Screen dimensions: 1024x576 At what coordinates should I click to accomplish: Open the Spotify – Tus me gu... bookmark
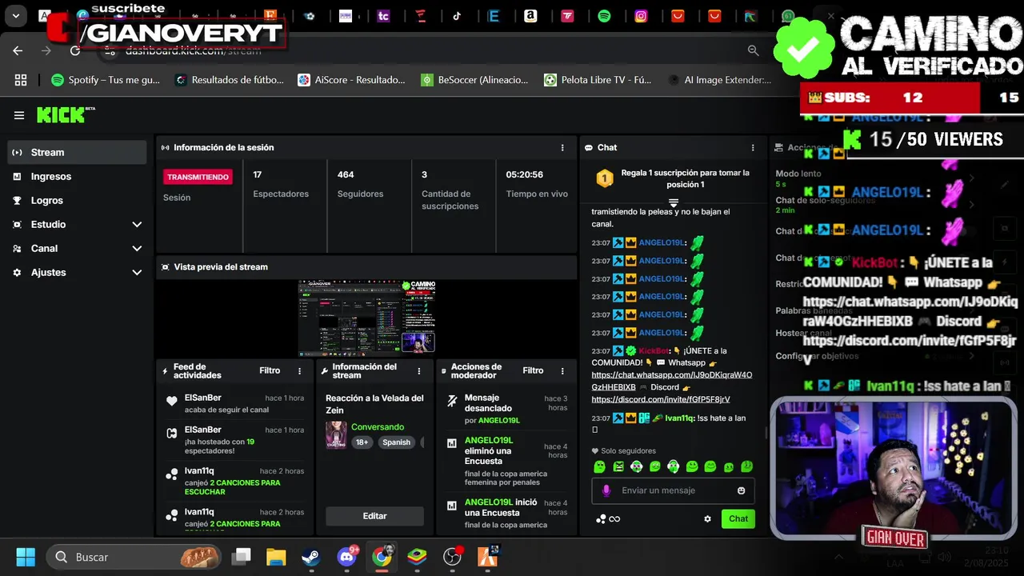[105, 80]
